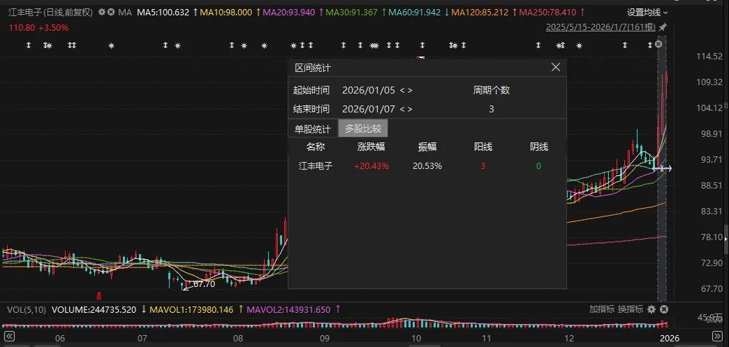Click the +20.43% change value
Screen dimensions: 729x347
click(371, 166)
